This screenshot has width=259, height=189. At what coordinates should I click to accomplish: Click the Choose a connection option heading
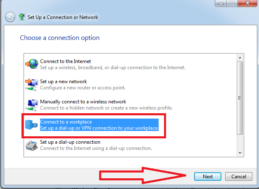tap(59, 38)
